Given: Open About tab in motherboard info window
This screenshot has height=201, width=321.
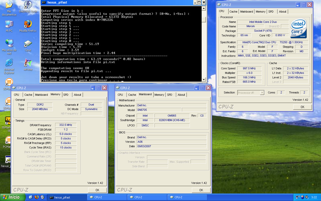Looking at the screenshot, I should coord(181,95).
